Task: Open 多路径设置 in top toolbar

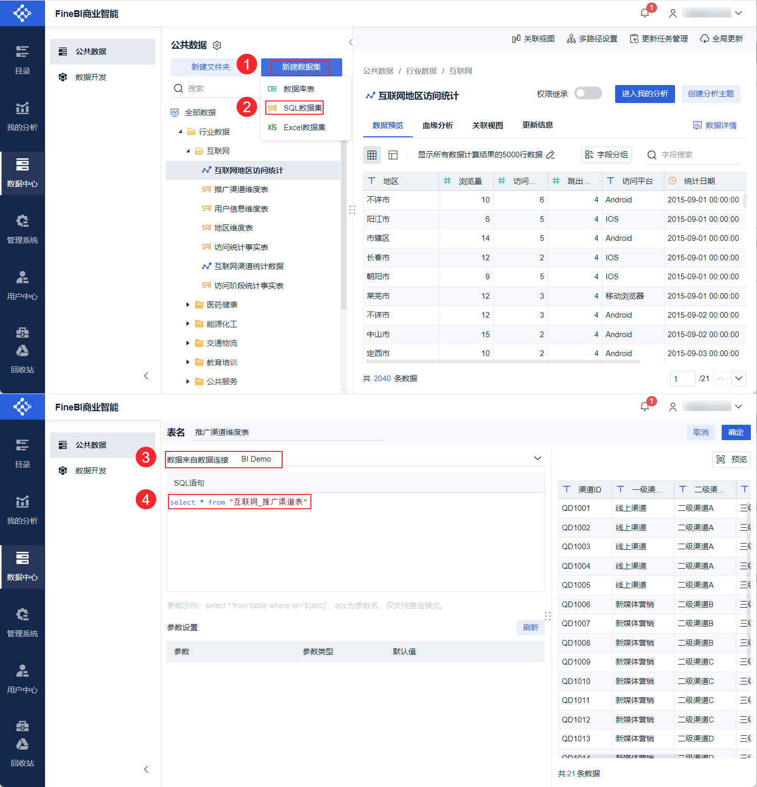Action: (592, 39)
